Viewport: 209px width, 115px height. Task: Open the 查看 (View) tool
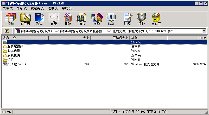click(54, 19)
